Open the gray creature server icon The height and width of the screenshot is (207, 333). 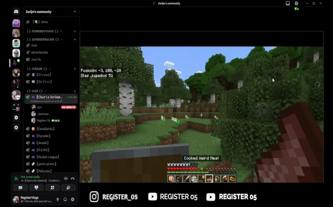point(16,53)
